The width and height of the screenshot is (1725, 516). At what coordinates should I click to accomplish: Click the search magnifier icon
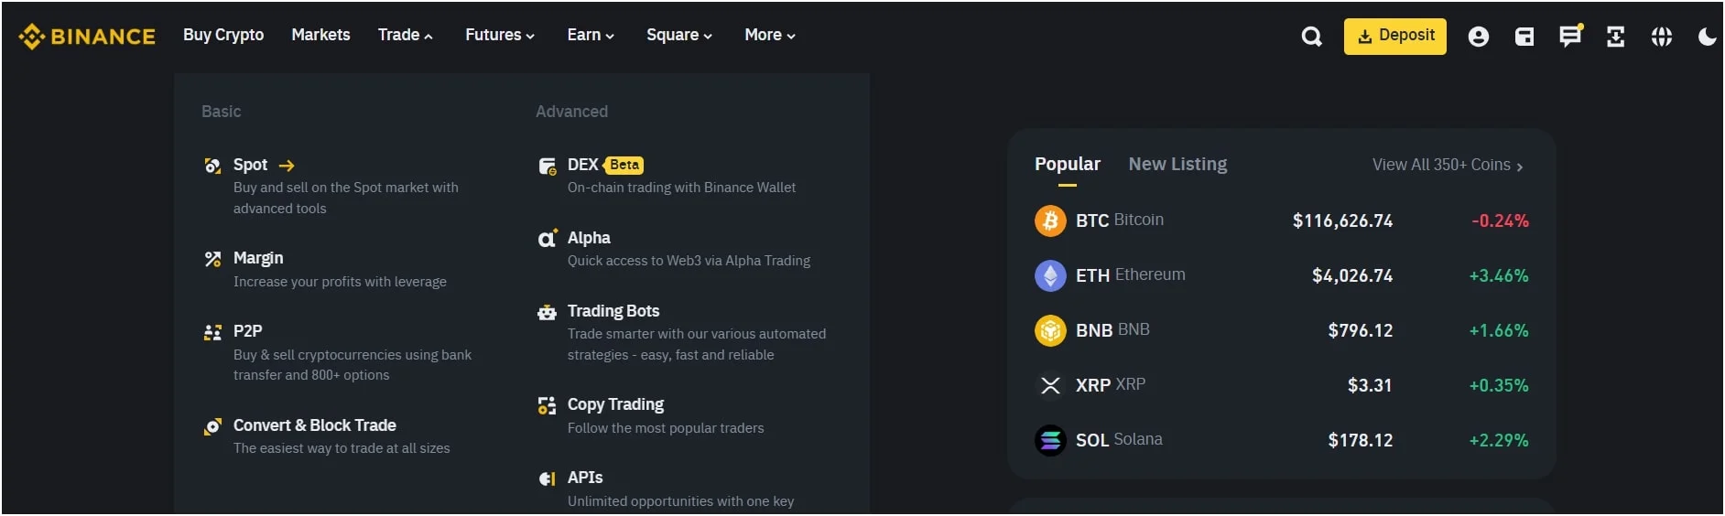point(1311,37)
